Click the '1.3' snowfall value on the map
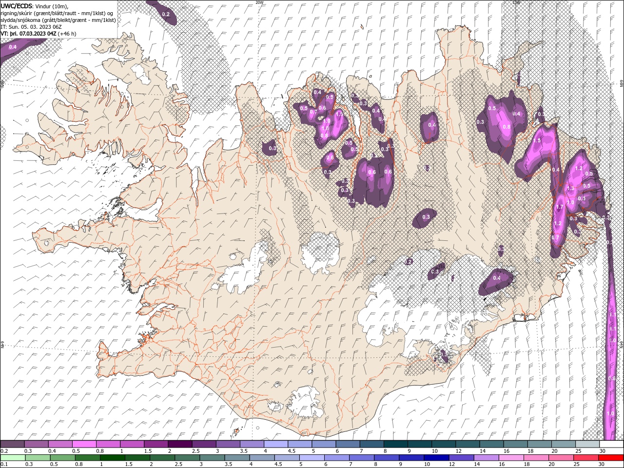The image size is (624, 468). point(571,188)
